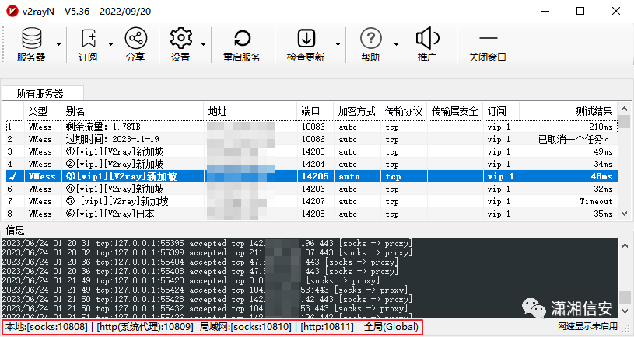
Task: Click the 网速显示未启用 status entry
Action: click(x=587, y=326)
